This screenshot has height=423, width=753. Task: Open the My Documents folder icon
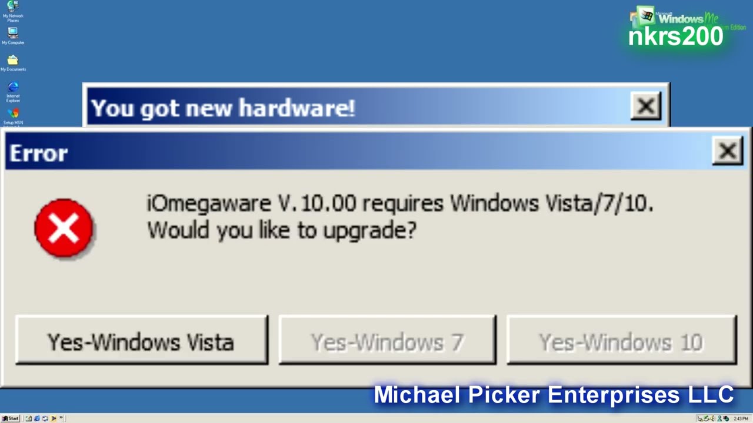pos(12,63)
